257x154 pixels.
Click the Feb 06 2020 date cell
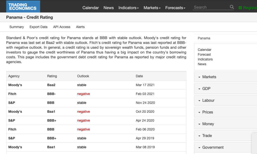pyautogui.click(x=145, y=129)
